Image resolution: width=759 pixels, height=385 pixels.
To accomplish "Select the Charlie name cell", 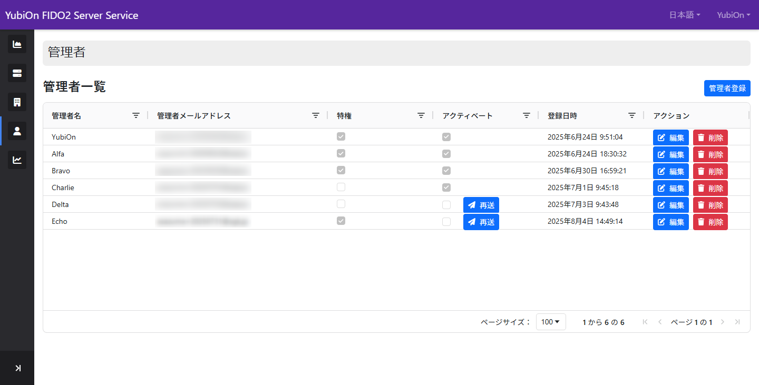I will [63, 187].
